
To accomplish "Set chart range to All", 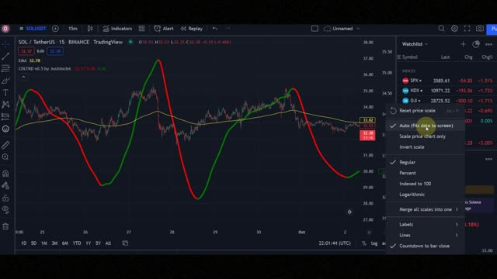I will [x=108, y=243].
